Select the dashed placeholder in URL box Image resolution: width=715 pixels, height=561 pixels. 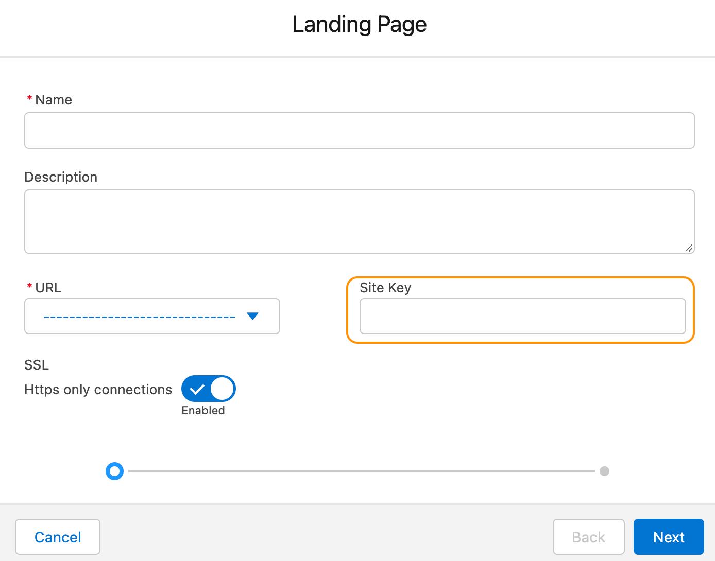(x=139, y=317)
